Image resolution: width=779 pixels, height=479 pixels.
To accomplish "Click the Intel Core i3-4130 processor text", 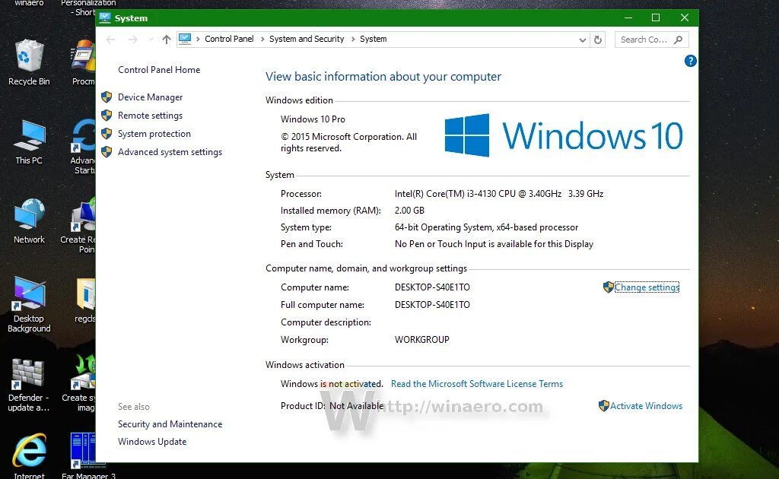I will tap(499, 194).
